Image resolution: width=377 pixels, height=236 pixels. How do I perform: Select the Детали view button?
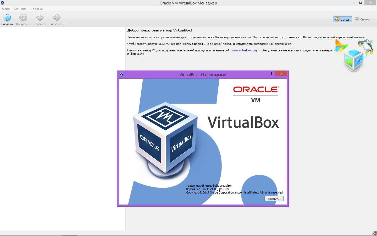pyautogui.click(x=343, y=19)
